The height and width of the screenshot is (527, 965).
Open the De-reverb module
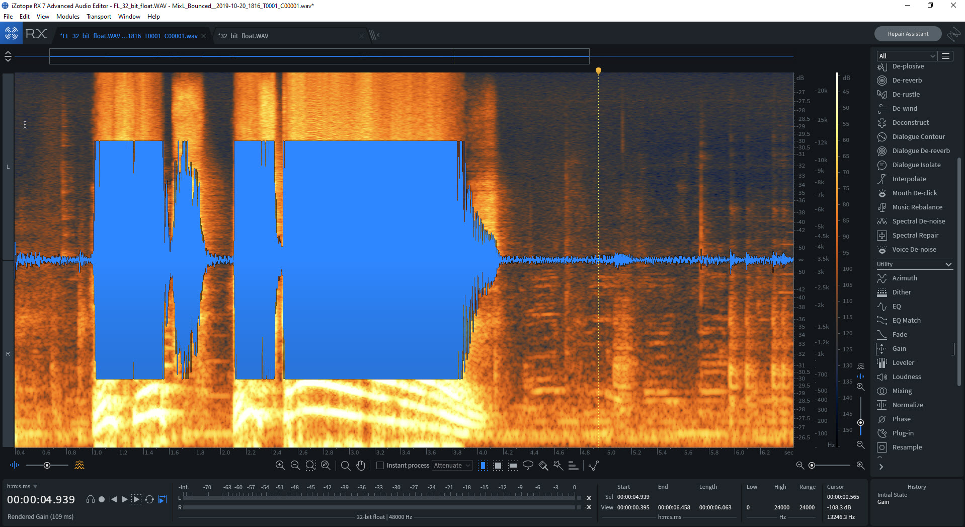(914, 80)
